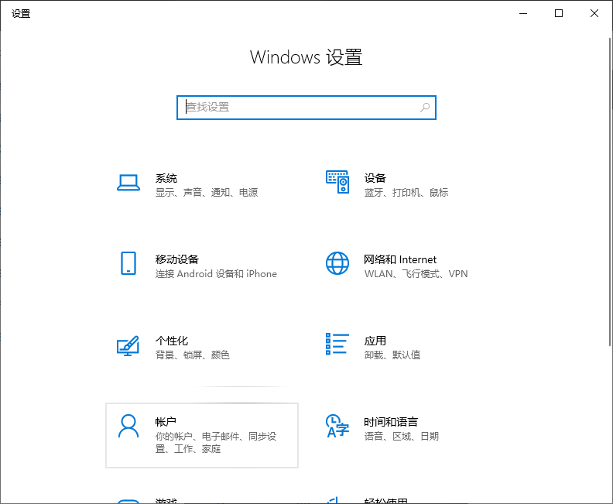Open the 应用 list icon
Screen dimensions: 613x504
(x=337, y=344)
